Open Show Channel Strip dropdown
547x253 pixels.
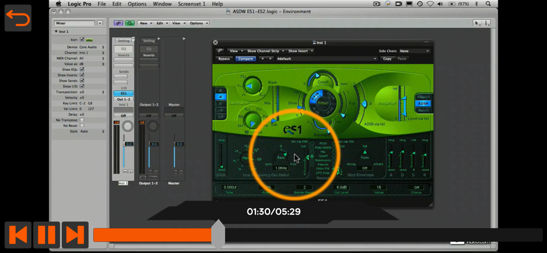pos(265,51)
